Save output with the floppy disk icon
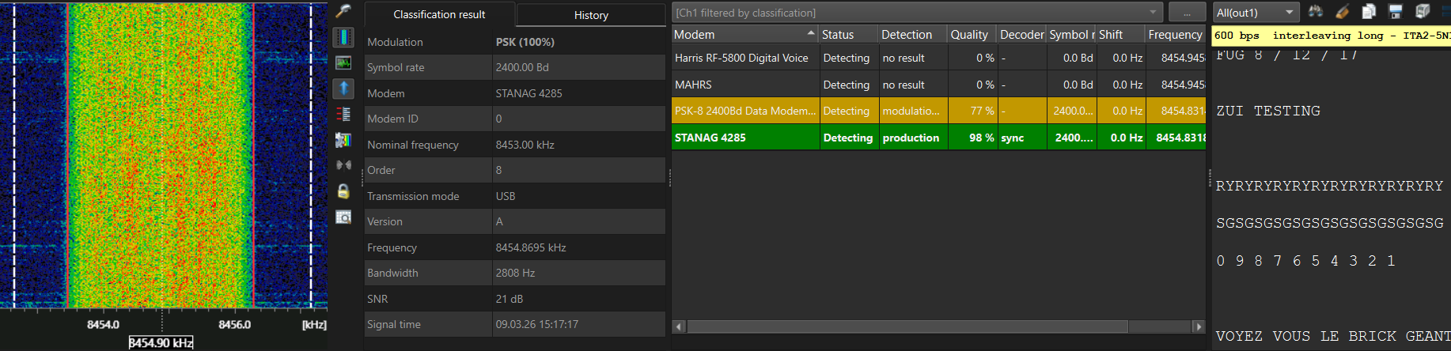This screenshot has width=1451, height=351. pos(1396,12)
